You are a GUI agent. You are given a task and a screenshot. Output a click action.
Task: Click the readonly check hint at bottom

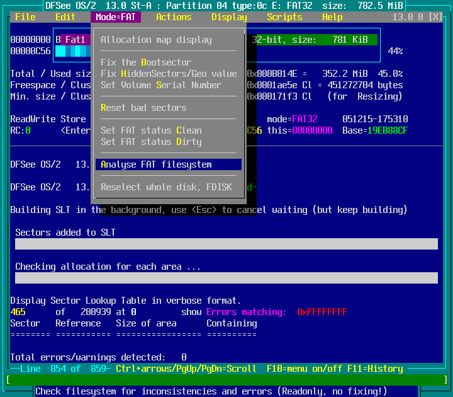point(211,391)
